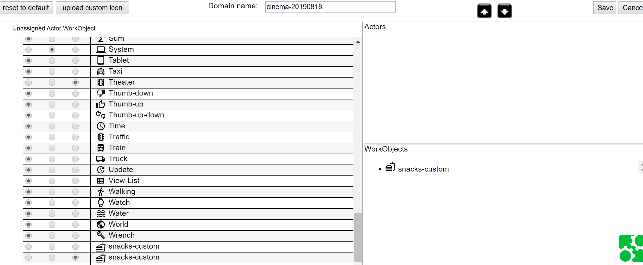Click the Watch icon
The height and width of the screenshot is (265, 643).
coord(101,203)
